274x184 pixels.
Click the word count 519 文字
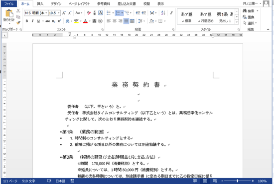[x=29, y=181]
